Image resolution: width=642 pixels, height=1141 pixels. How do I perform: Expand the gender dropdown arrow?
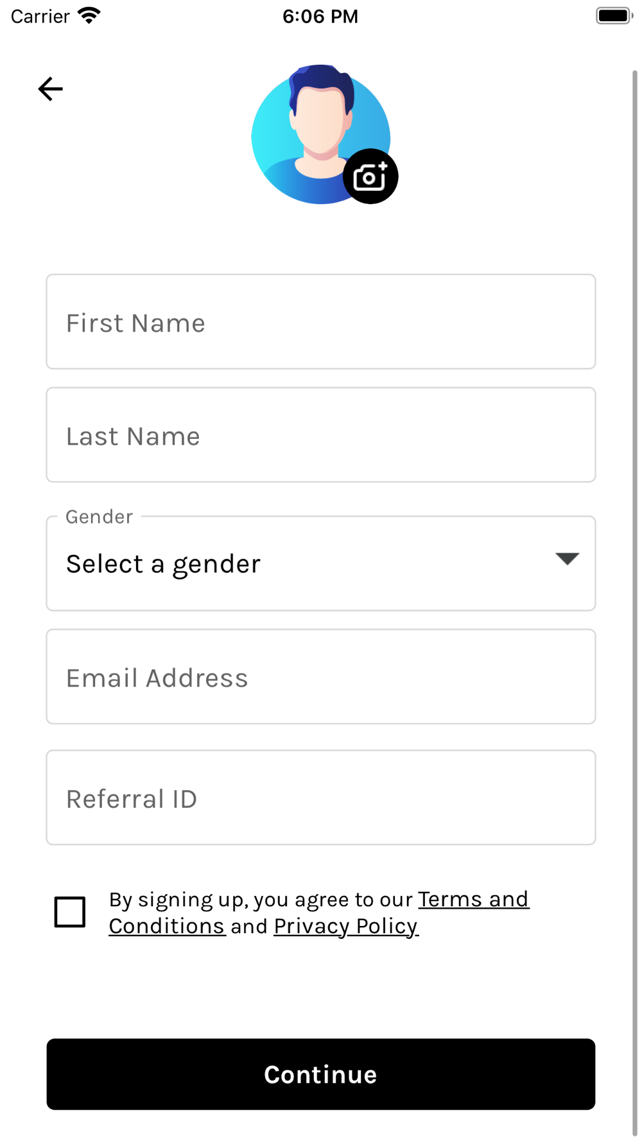point(567,559)
